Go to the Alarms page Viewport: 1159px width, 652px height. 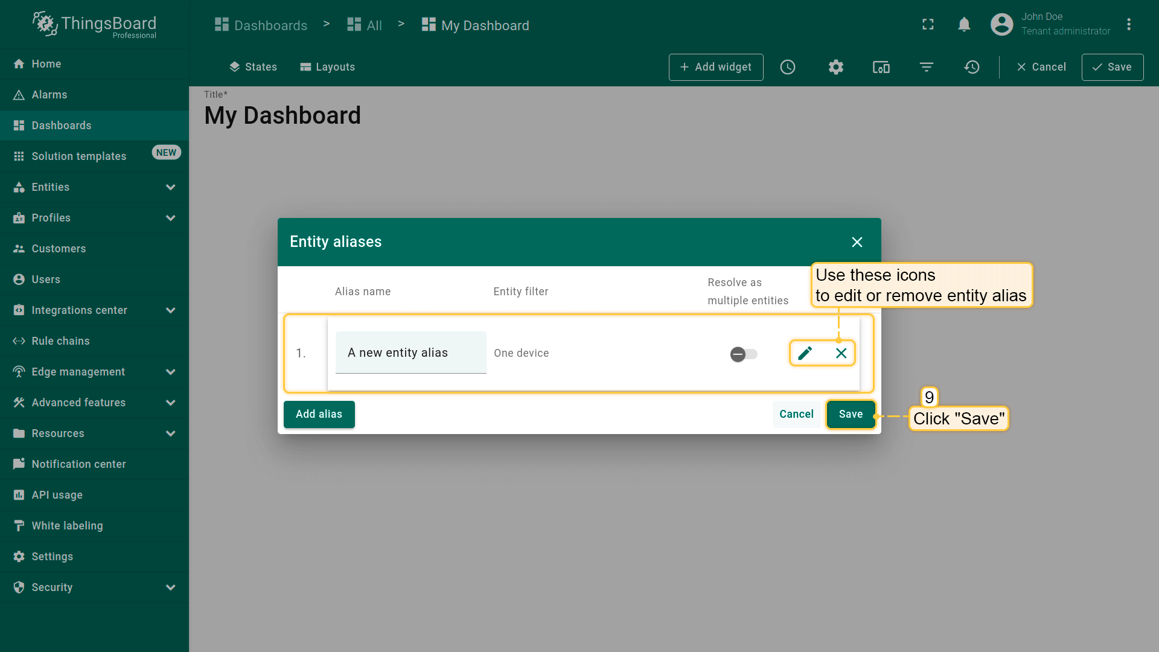coord(49,95)
